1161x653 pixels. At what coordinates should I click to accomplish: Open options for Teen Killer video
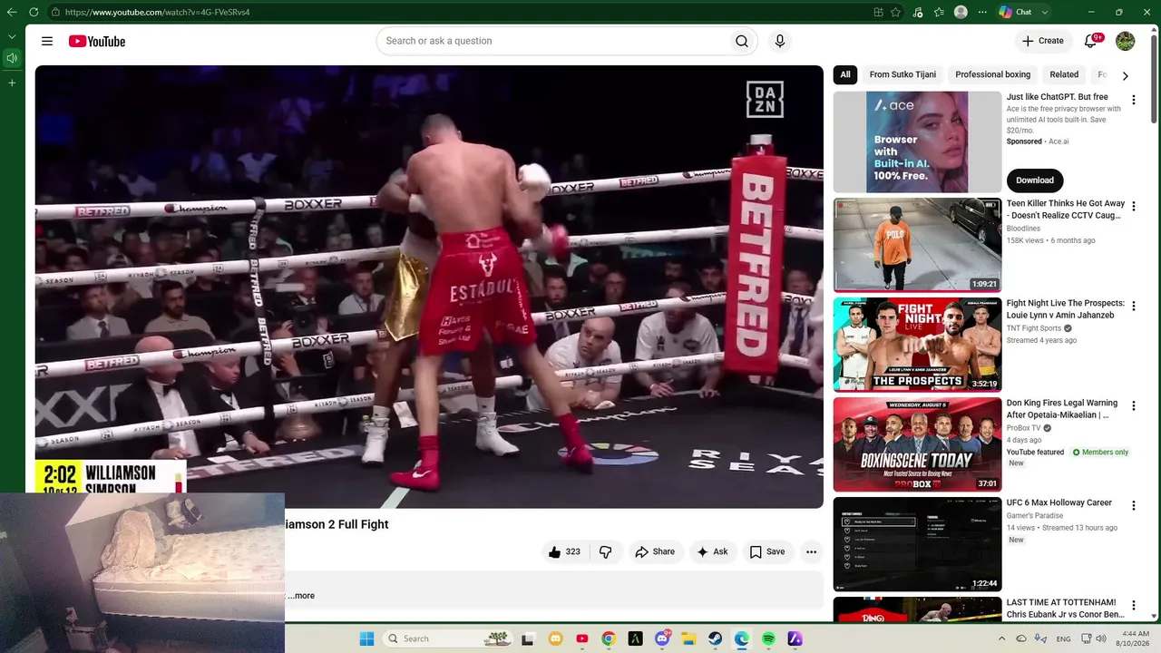pos(1133,207)
